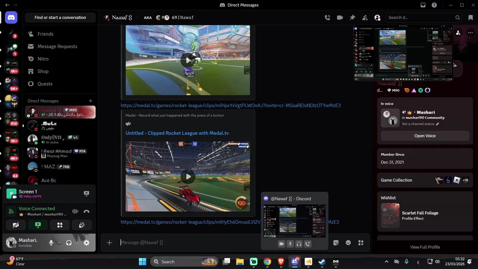Click Find or start a conversation
Screen dimensions: 478x269
[60, 18]
